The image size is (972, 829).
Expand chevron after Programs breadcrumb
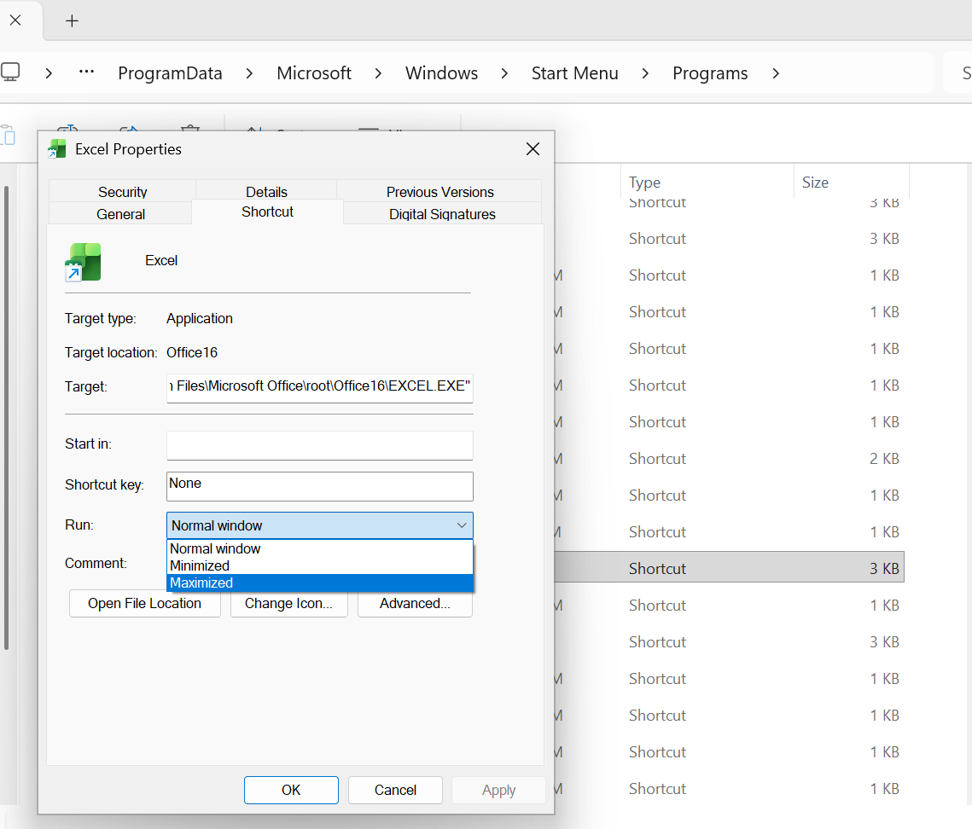776,73
